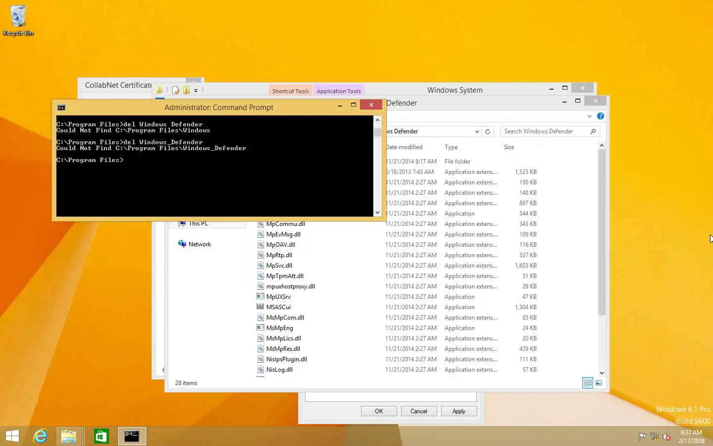Click the Properties quick access toolbar icon
The width and height of the screenshot is (713, 446).
coord(175,90)
